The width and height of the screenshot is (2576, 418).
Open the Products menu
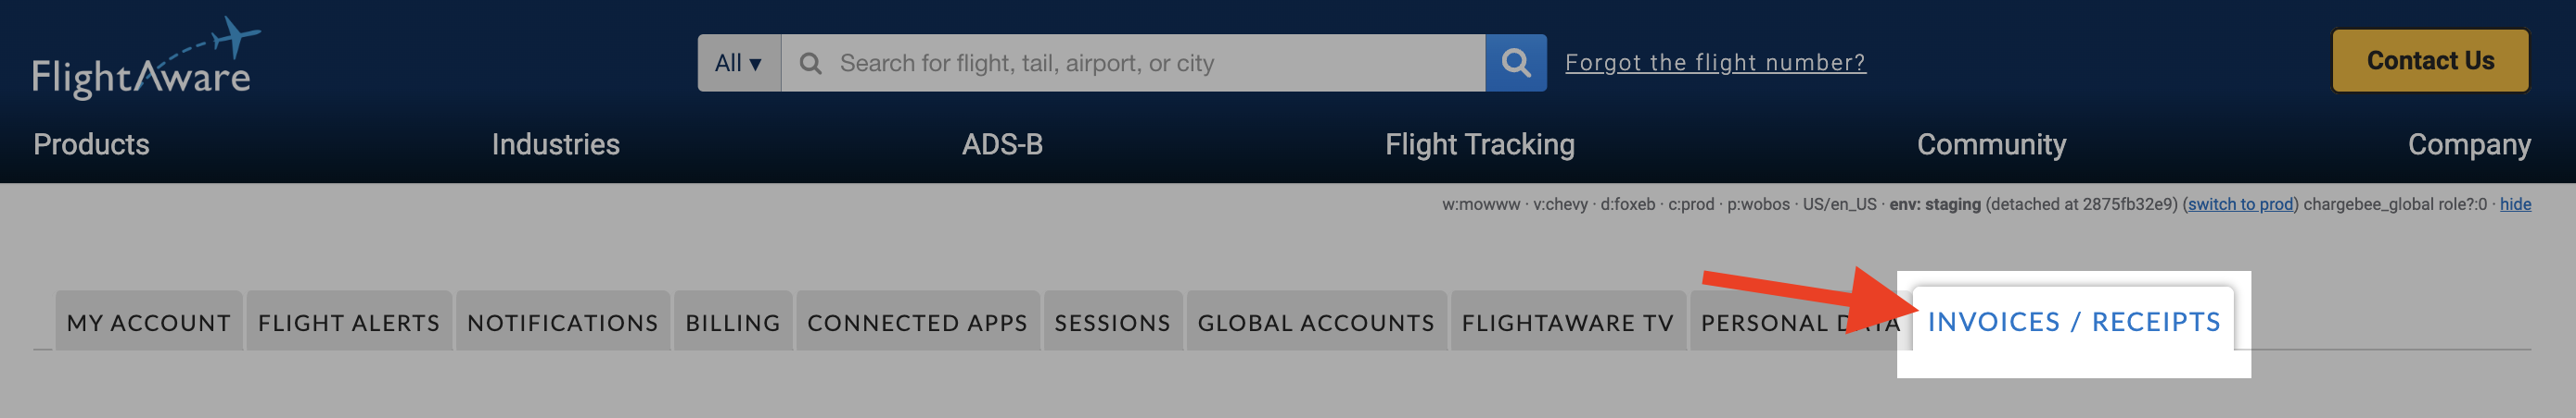point(91,144)
